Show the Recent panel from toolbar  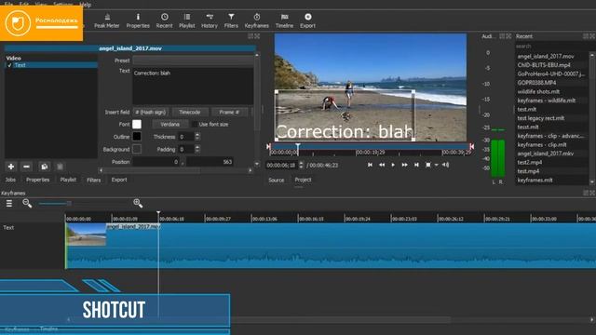[x=164, y=20]
